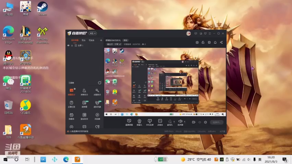Select the 全屏 1 source item
This screenshot has width=292, height=164.
(85, 45)
